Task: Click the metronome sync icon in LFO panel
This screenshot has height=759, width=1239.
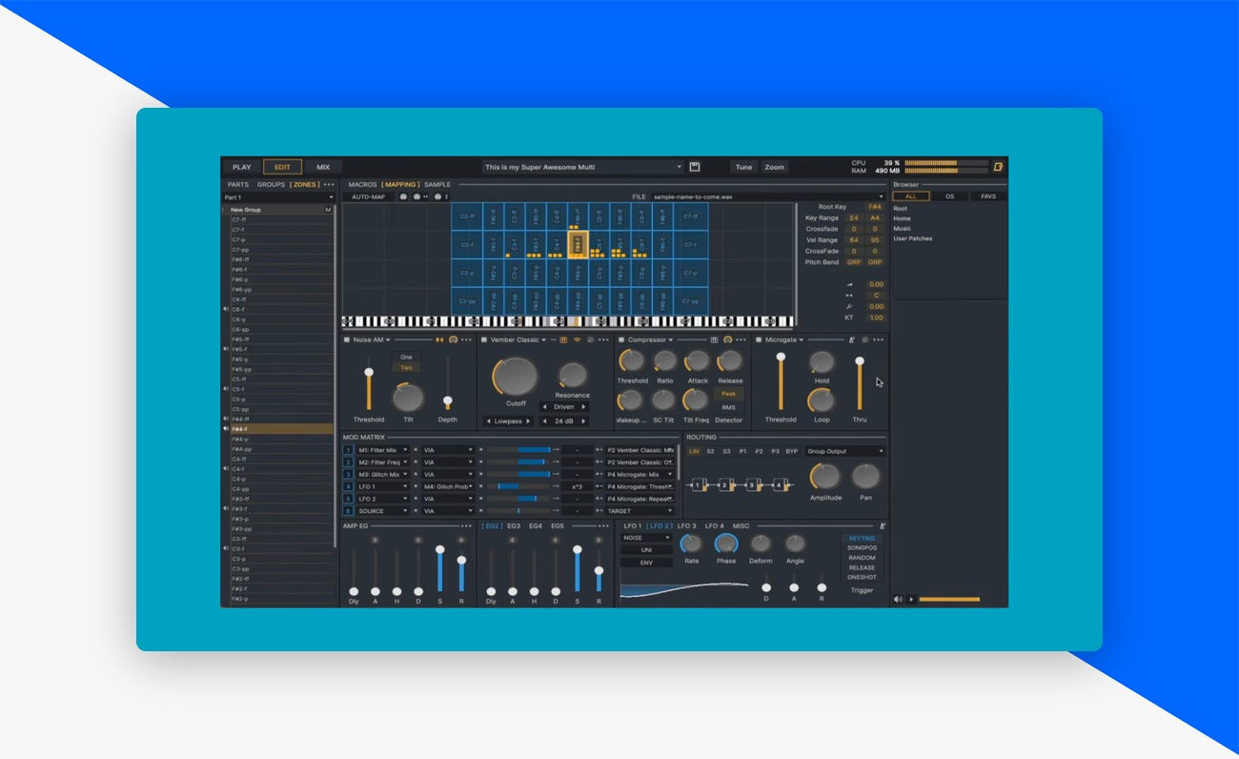Action: pos(883,525)
